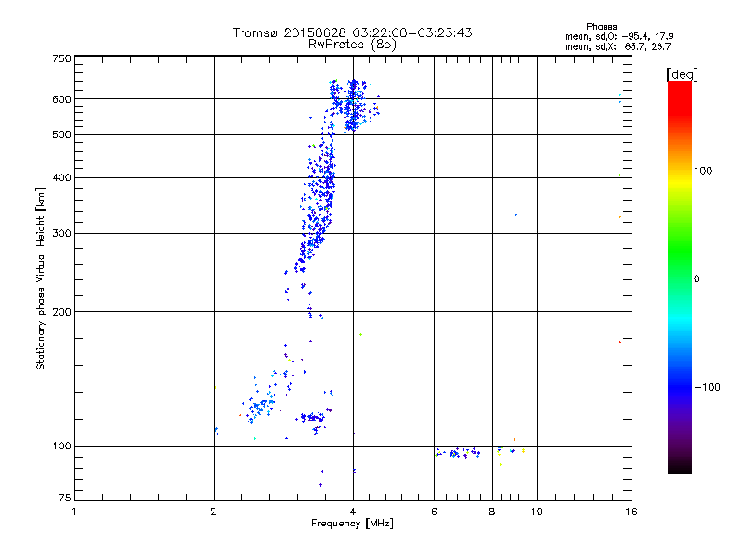This screenshot has width=743, height=557.
Task: Click the y-axis tick label '200'
Action: [62, 312]
